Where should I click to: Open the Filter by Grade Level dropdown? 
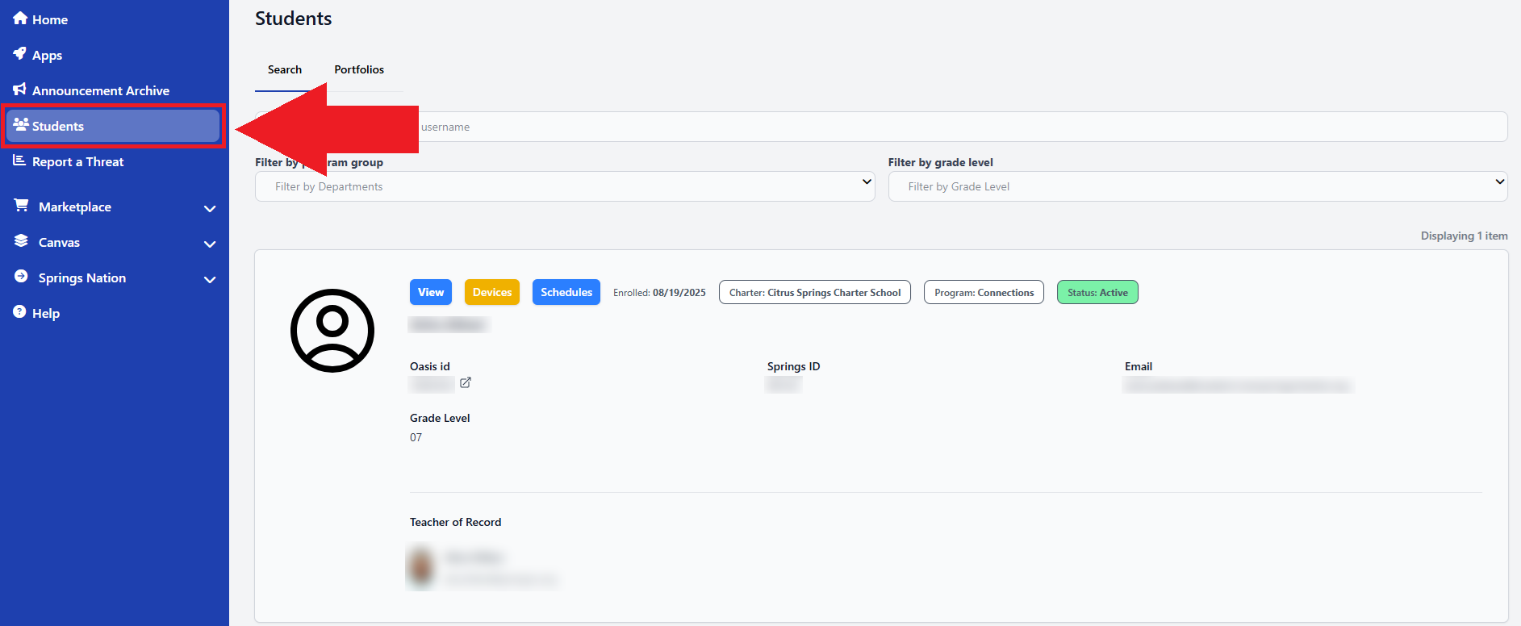coord(1197,186)
